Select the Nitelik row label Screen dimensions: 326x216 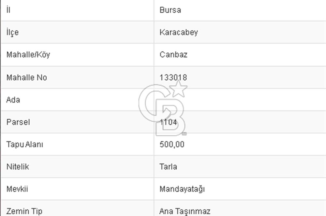coord(18,167)
